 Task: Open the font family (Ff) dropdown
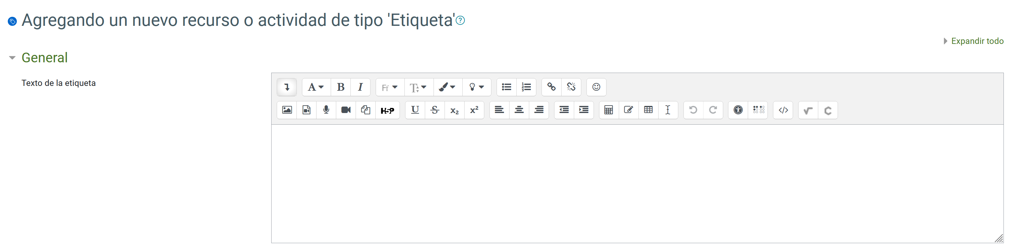point(390,87)
